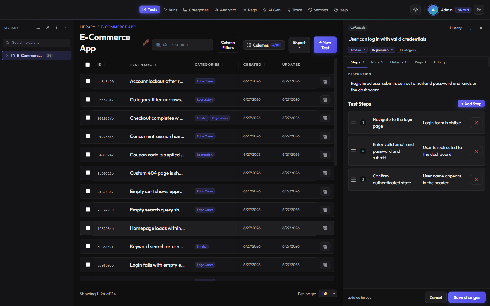This screenshot has height=306, width=490.
Task: Delete the Account lockout test row
Action: pyautogui.click(x=325, y=81)
